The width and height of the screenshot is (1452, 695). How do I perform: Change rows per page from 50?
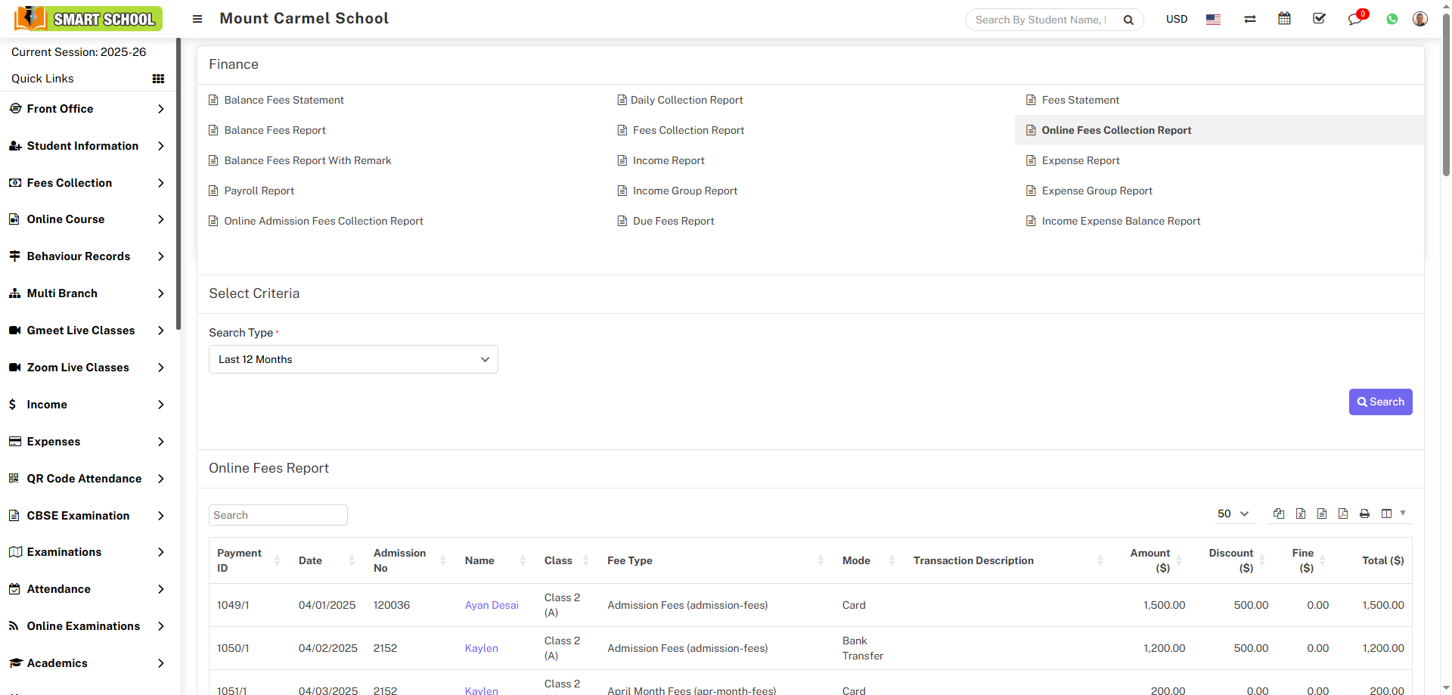(1232, 513)
